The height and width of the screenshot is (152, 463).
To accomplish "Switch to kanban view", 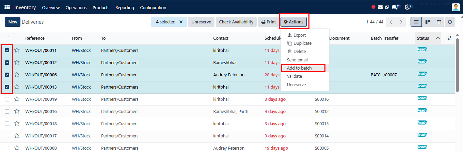I will click(428, 22).
